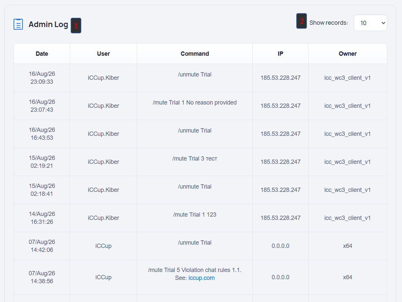Click the 15/Aug/26 02:18:41 date cell
The width and height of the screenshot is (402, 302).
click(x=42, y=190)
